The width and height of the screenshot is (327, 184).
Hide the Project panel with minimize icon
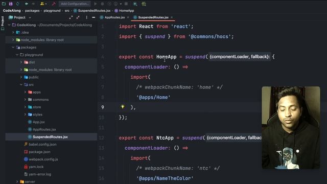[94, 17]
